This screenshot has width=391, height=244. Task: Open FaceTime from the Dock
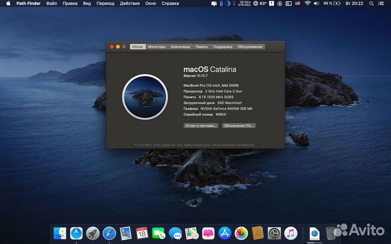tap(159, 233)
